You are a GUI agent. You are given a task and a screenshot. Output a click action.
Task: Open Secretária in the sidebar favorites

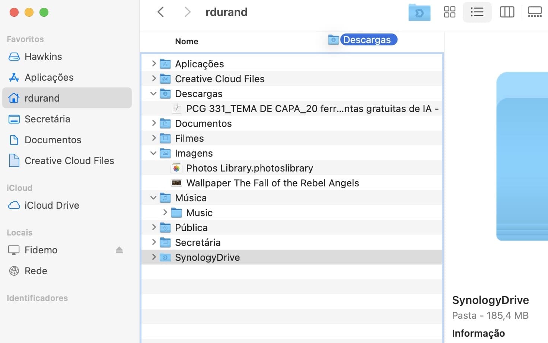(67, 119)
